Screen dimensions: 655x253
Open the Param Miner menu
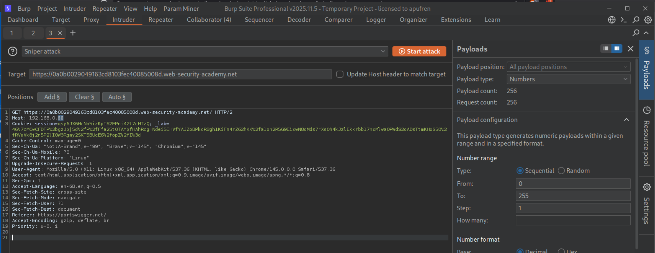tap(181, 9)
